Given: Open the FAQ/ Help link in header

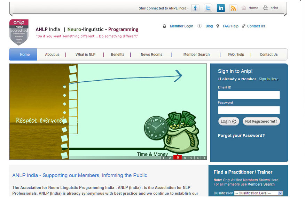Looking at the screenshot, I should coord(230,26).
